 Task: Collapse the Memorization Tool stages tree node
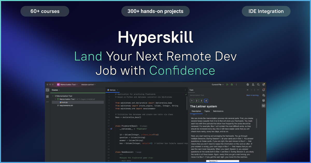click(x=55, y=99)
